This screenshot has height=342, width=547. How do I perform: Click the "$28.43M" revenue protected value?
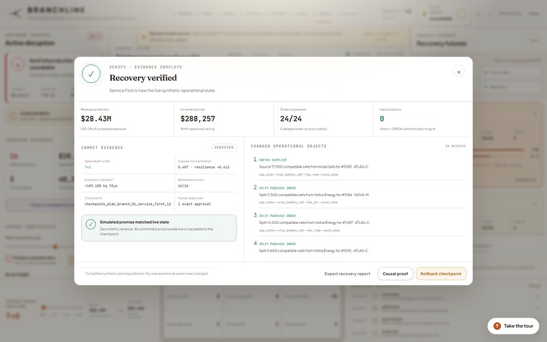click(96, 119)
